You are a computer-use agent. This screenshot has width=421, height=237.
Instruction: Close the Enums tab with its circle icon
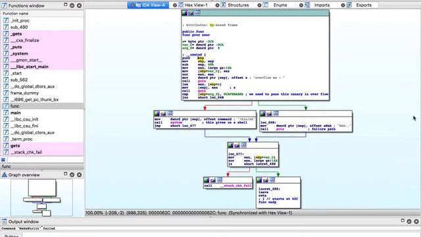click(x=259, y=5)
